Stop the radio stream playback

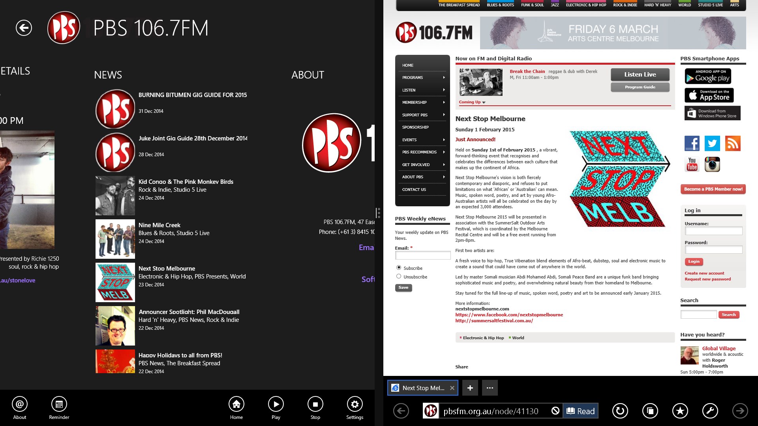coord(315,408)
